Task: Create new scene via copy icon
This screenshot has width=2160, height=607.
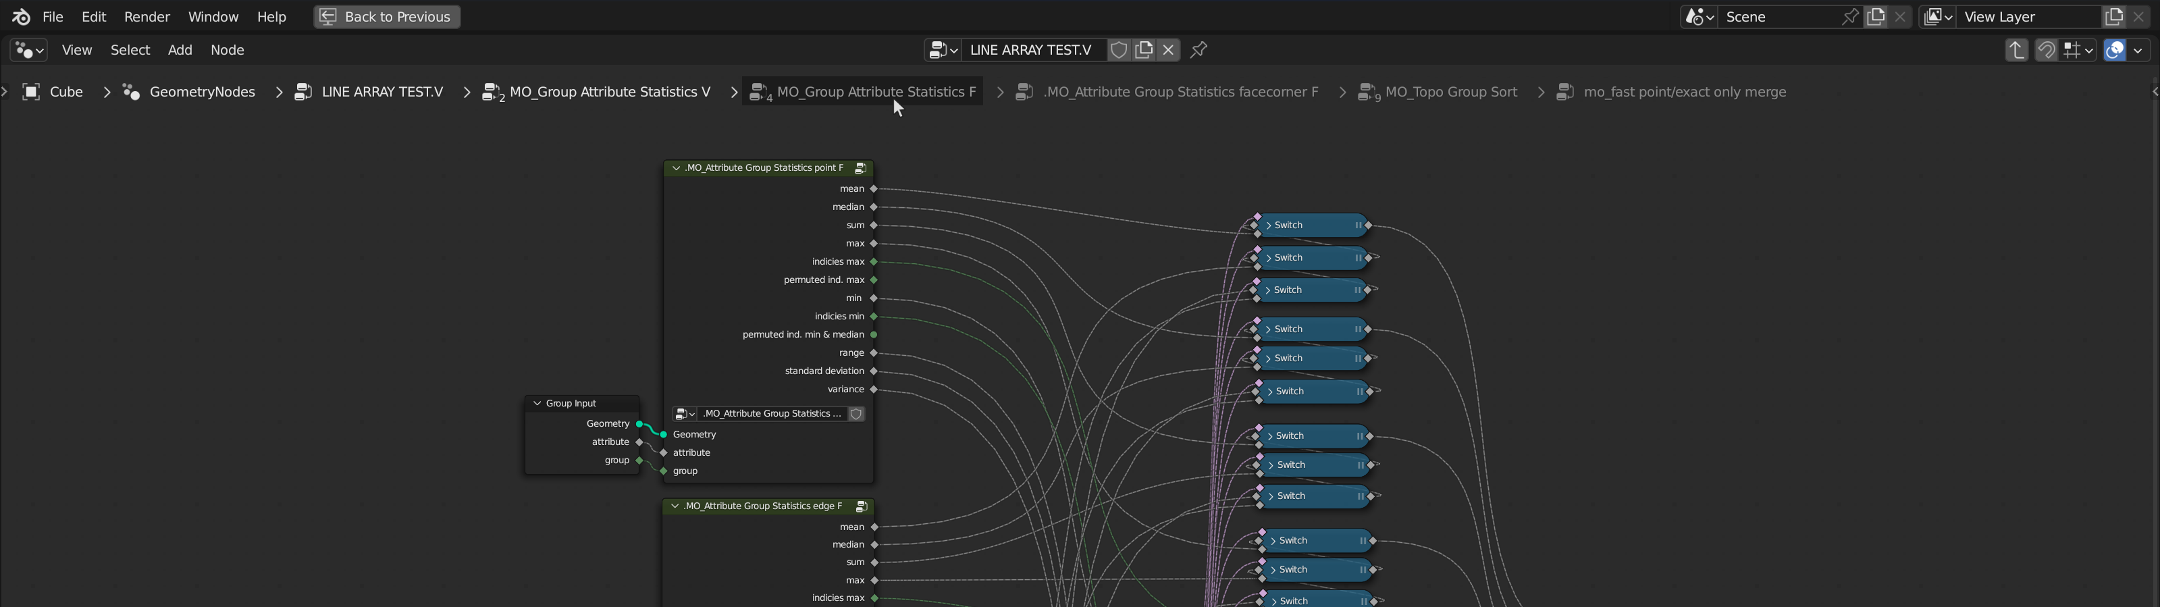Action: (x=1876, y=17)
